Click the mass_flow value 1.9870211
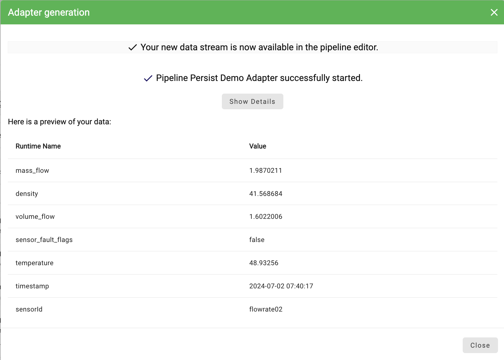 pyautogui.click(x=266, y=171)
